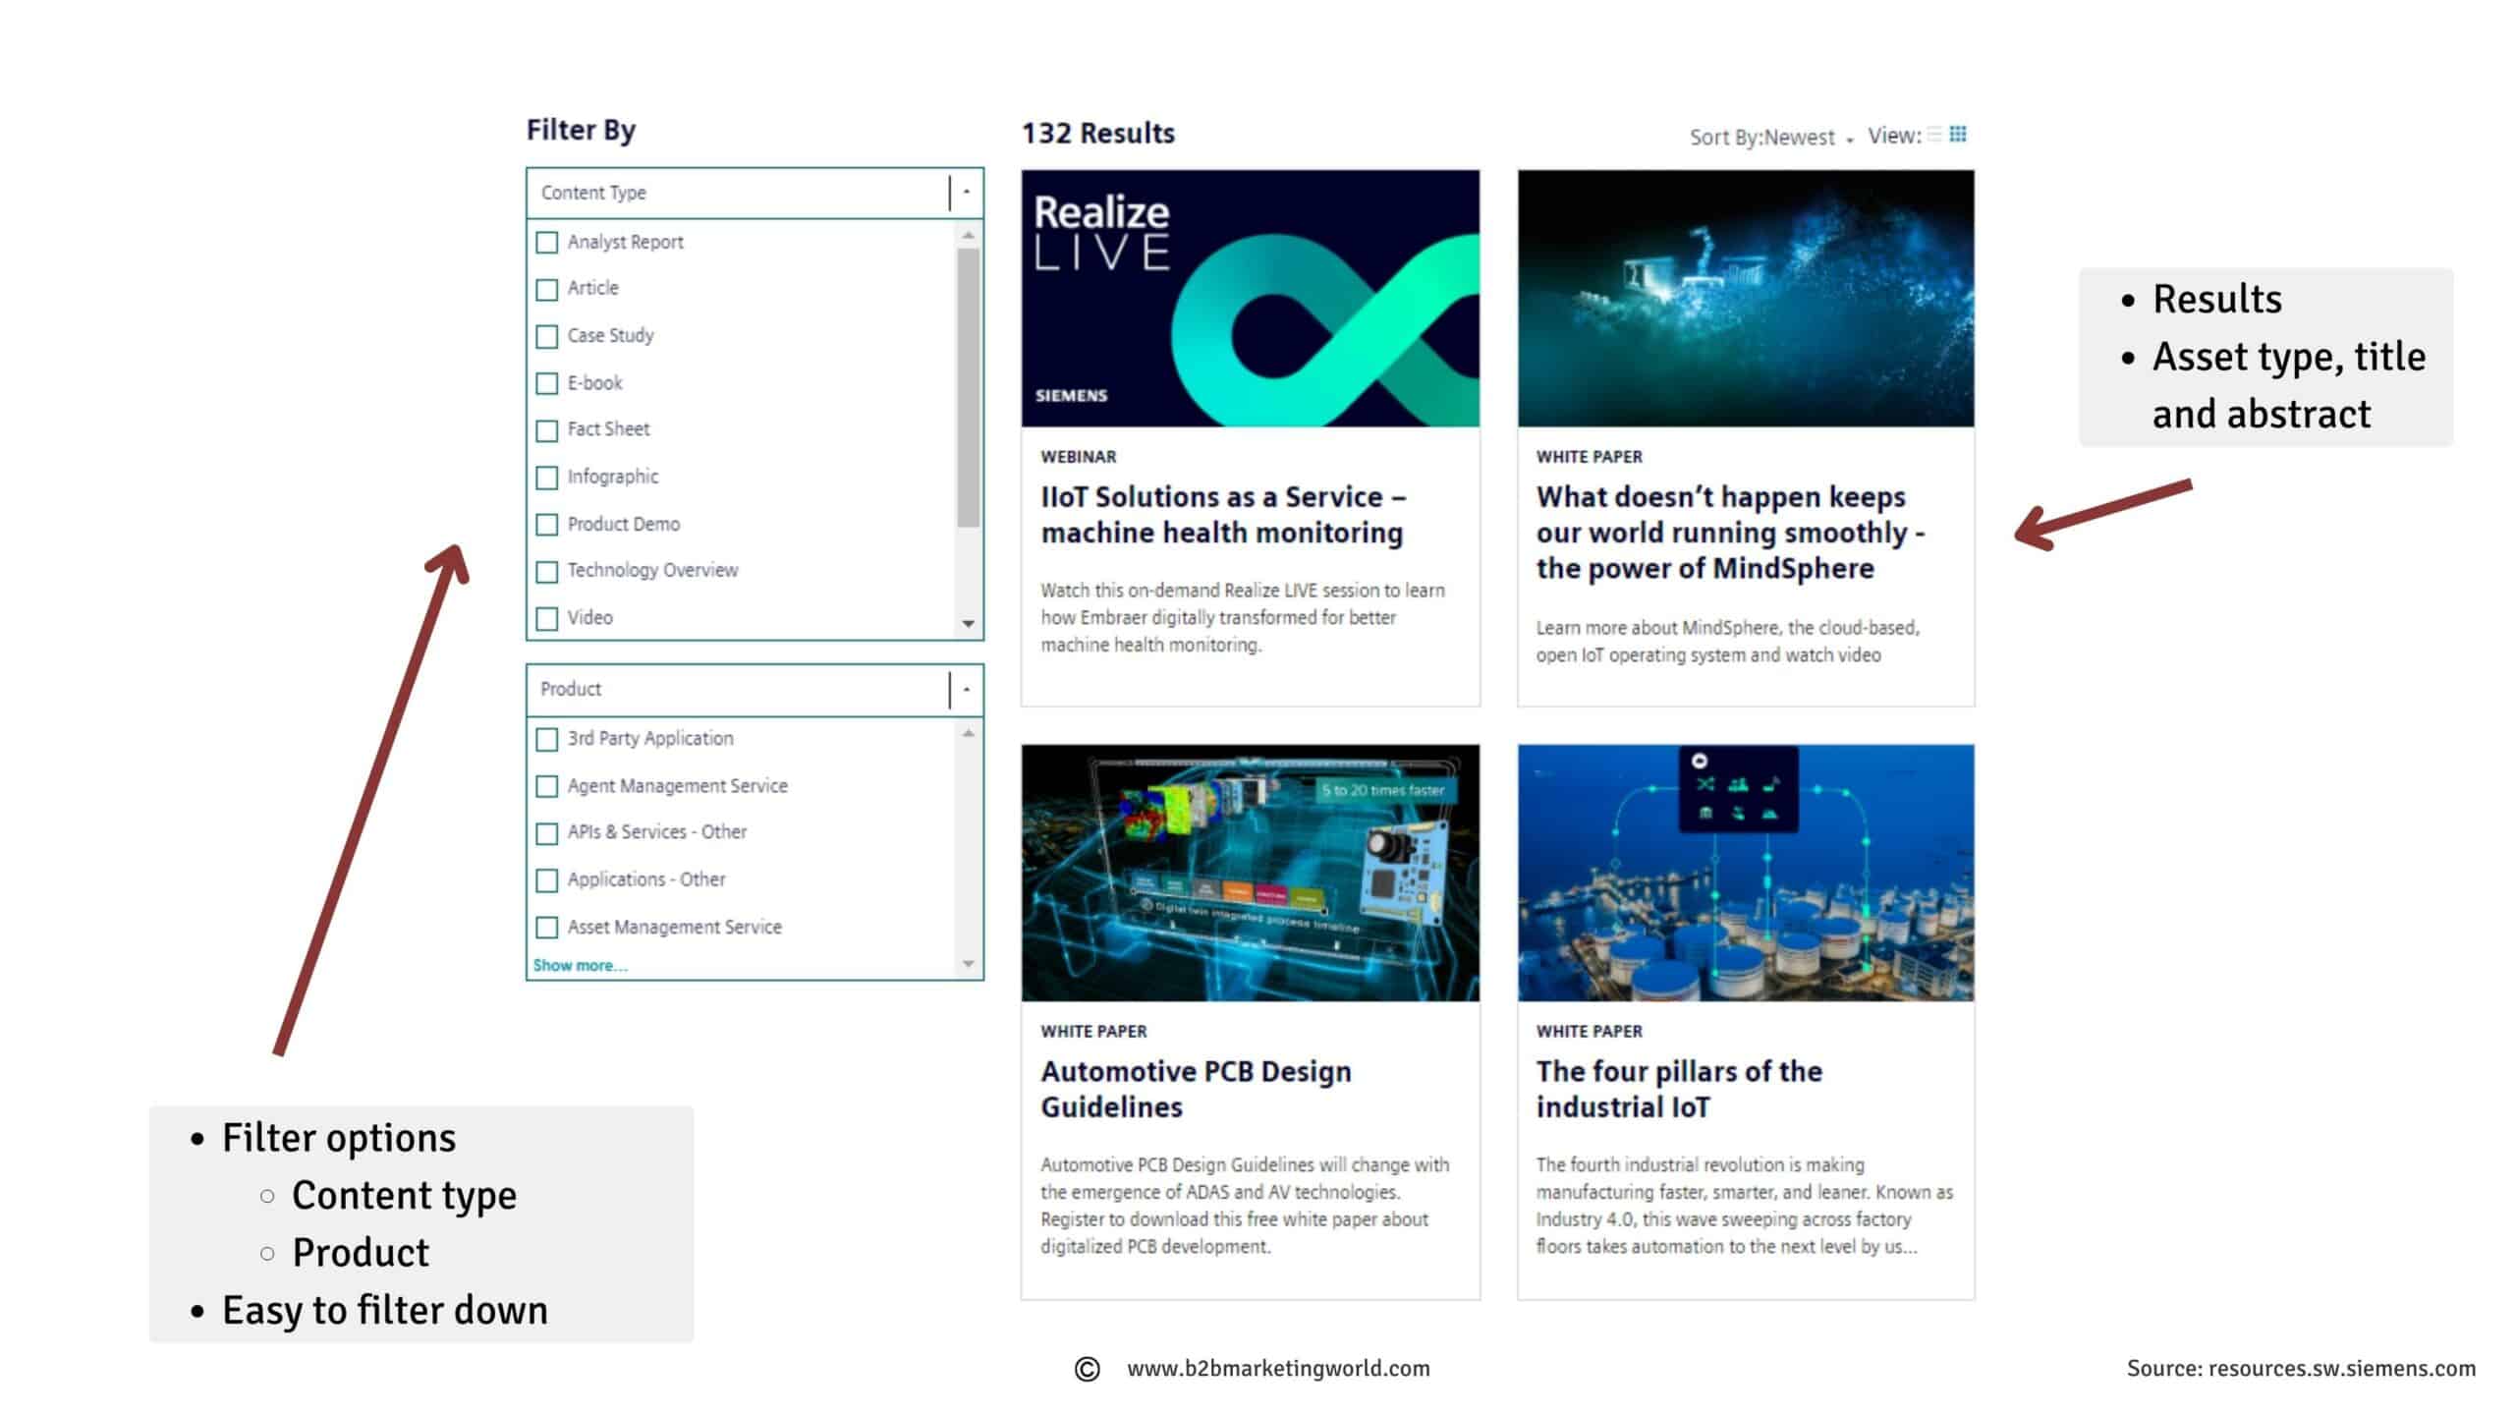Check the E-book checkbox
2515x1415 pixels.
(x=547, y=383)
